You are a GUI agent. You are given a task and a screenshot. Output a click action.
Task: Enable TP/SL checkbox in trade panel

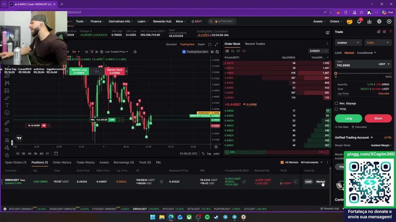(x=337, y=109)
